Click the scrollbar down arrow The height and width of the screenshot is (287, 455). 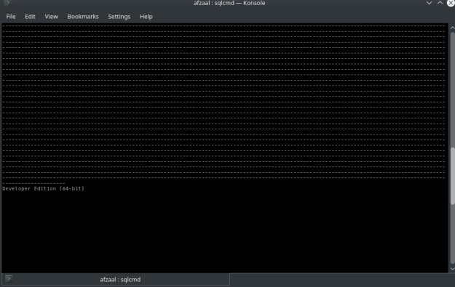452,269
